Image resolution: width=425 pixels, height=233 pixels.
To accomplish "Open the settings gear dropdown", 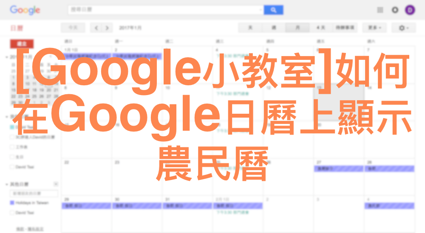I will pyautogui.click(x=403, y=28).
